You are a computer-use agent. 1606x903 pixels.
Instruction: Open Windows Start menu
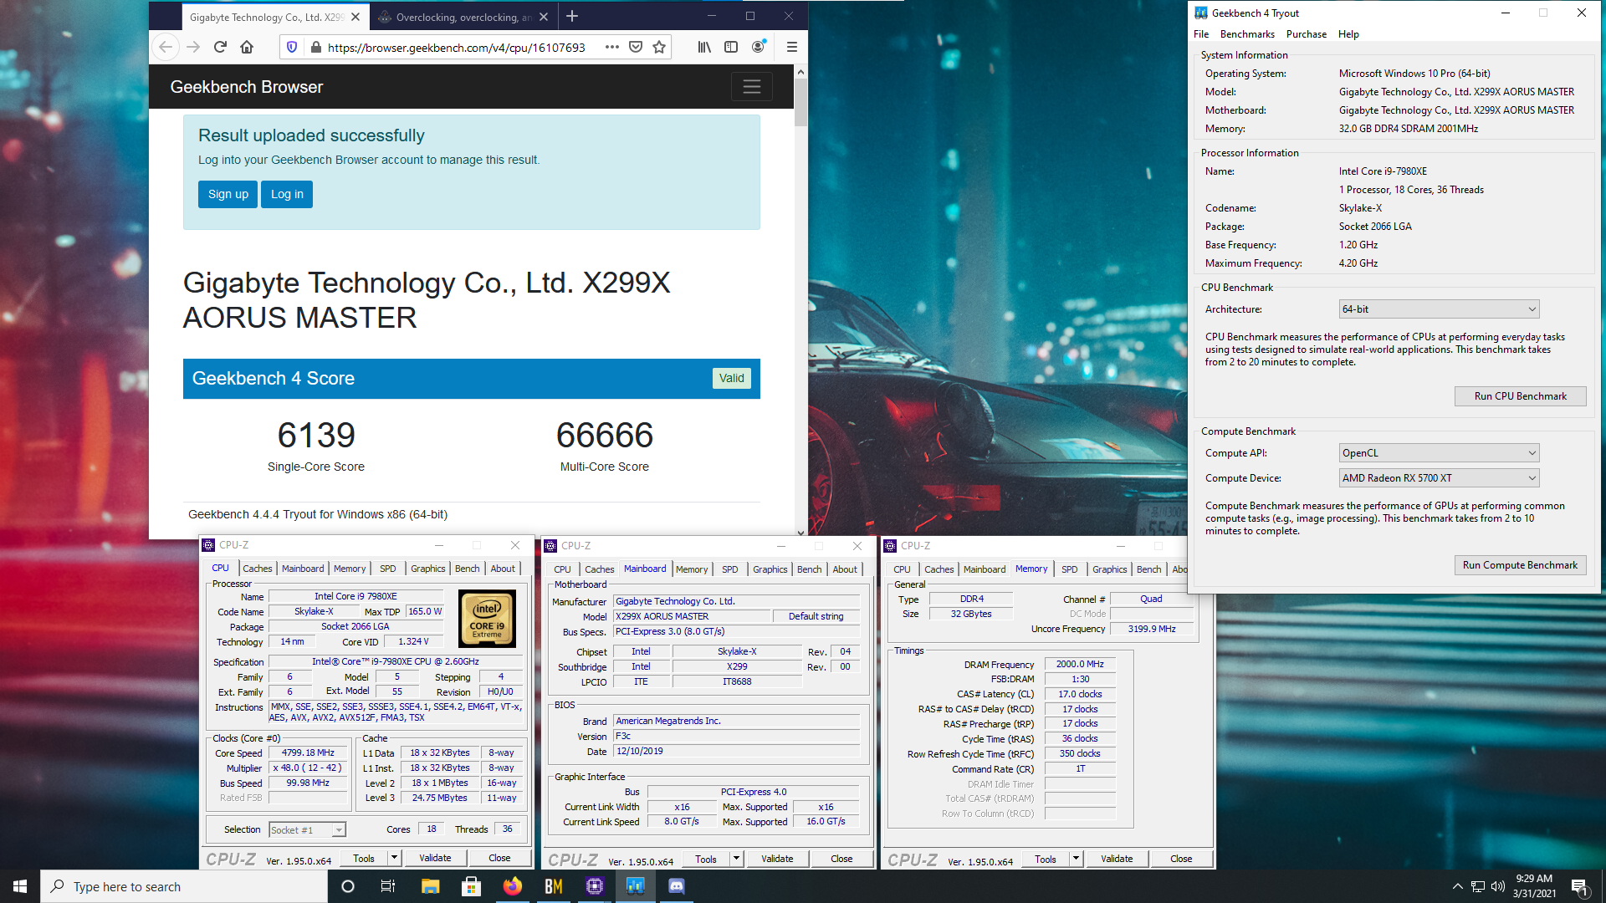click(20, 886)
